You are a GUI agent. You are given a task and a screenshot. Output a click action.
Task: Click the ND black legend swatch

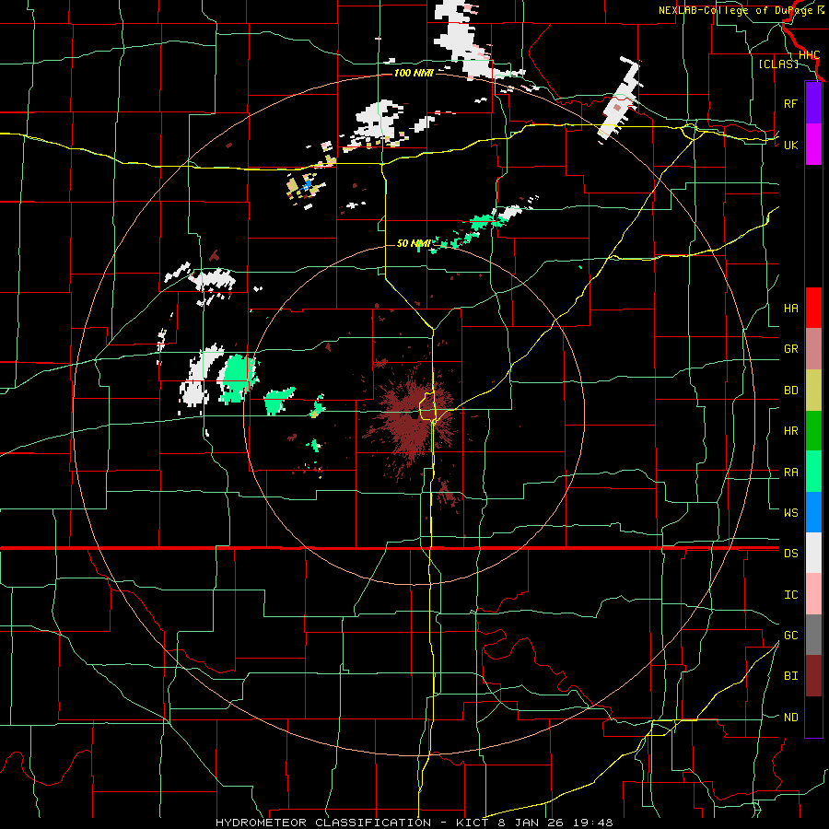(813, 717)
